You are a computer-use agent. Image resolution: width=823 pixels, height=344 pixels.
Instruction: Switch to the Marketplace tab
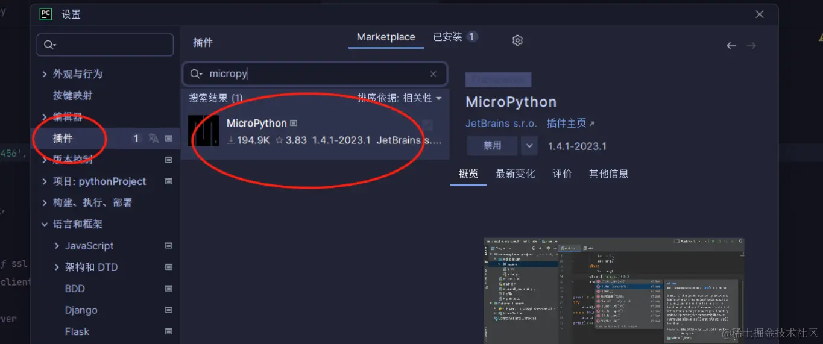click(386, 37)
